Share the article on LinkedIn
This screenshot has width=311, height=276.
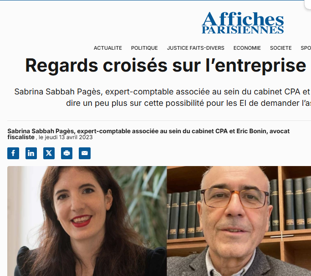pyautogui.click(x=31, y=153)
